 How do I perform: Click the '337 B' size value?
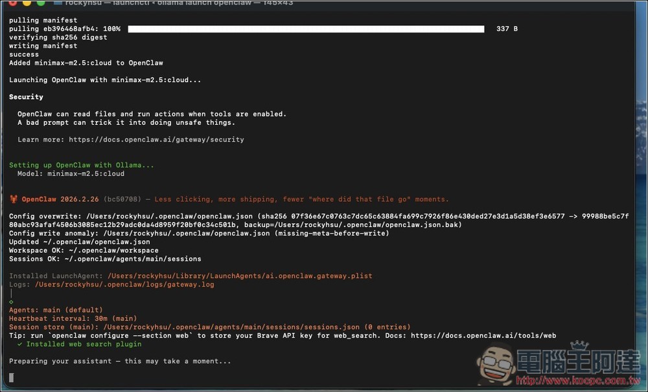point(507,29)
